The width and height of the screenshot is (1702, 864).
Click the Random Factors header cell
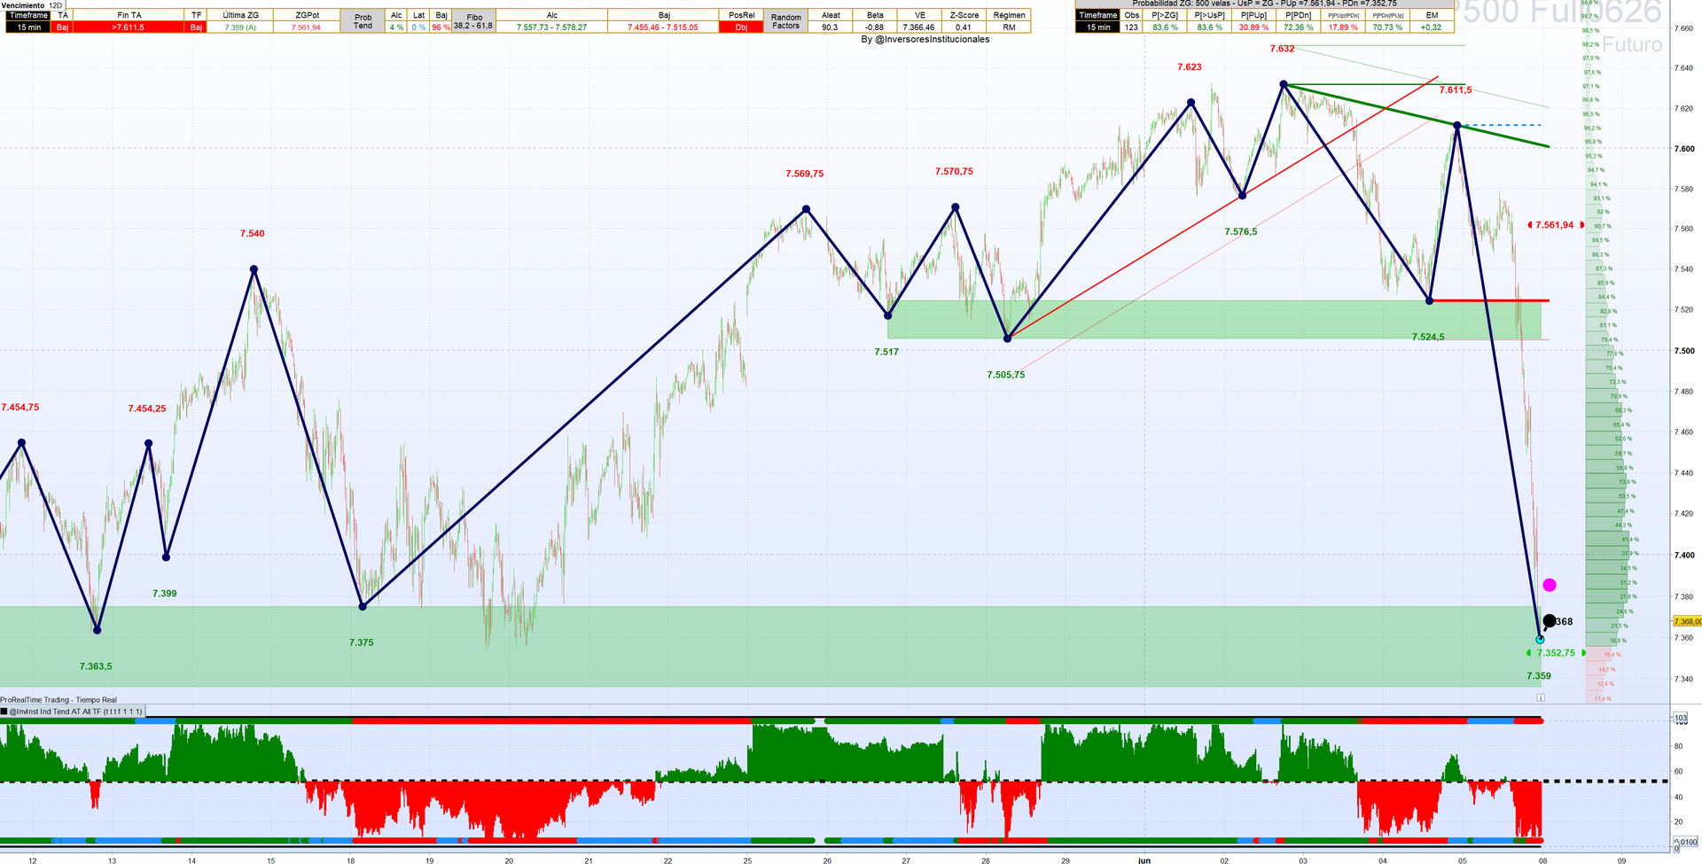785,21
